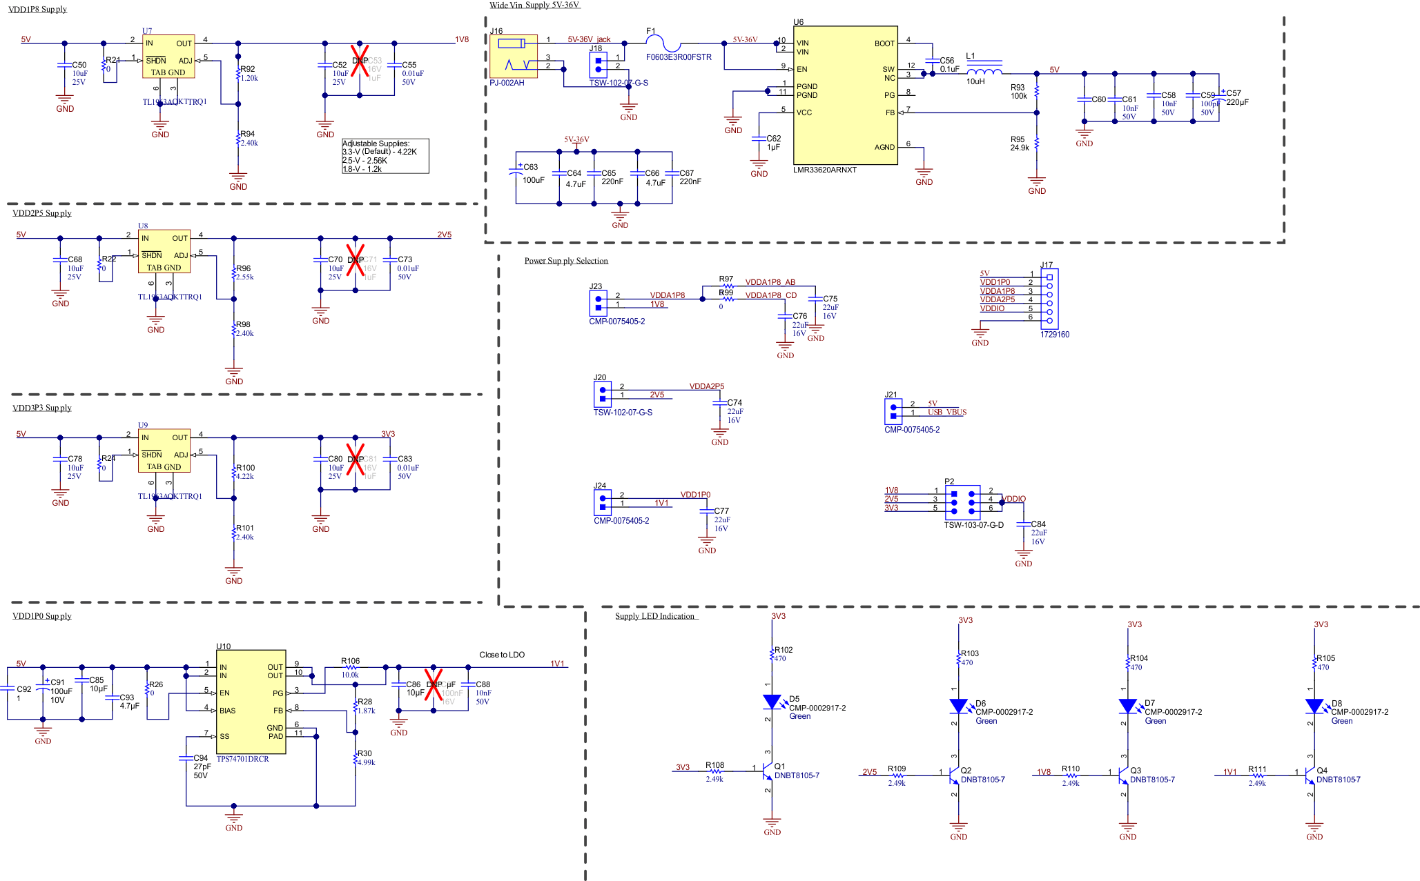Screen dimensions: 1420x881
Task: Select transistor Q1 DNBT8105-7
Action: (x=768, y=771)
